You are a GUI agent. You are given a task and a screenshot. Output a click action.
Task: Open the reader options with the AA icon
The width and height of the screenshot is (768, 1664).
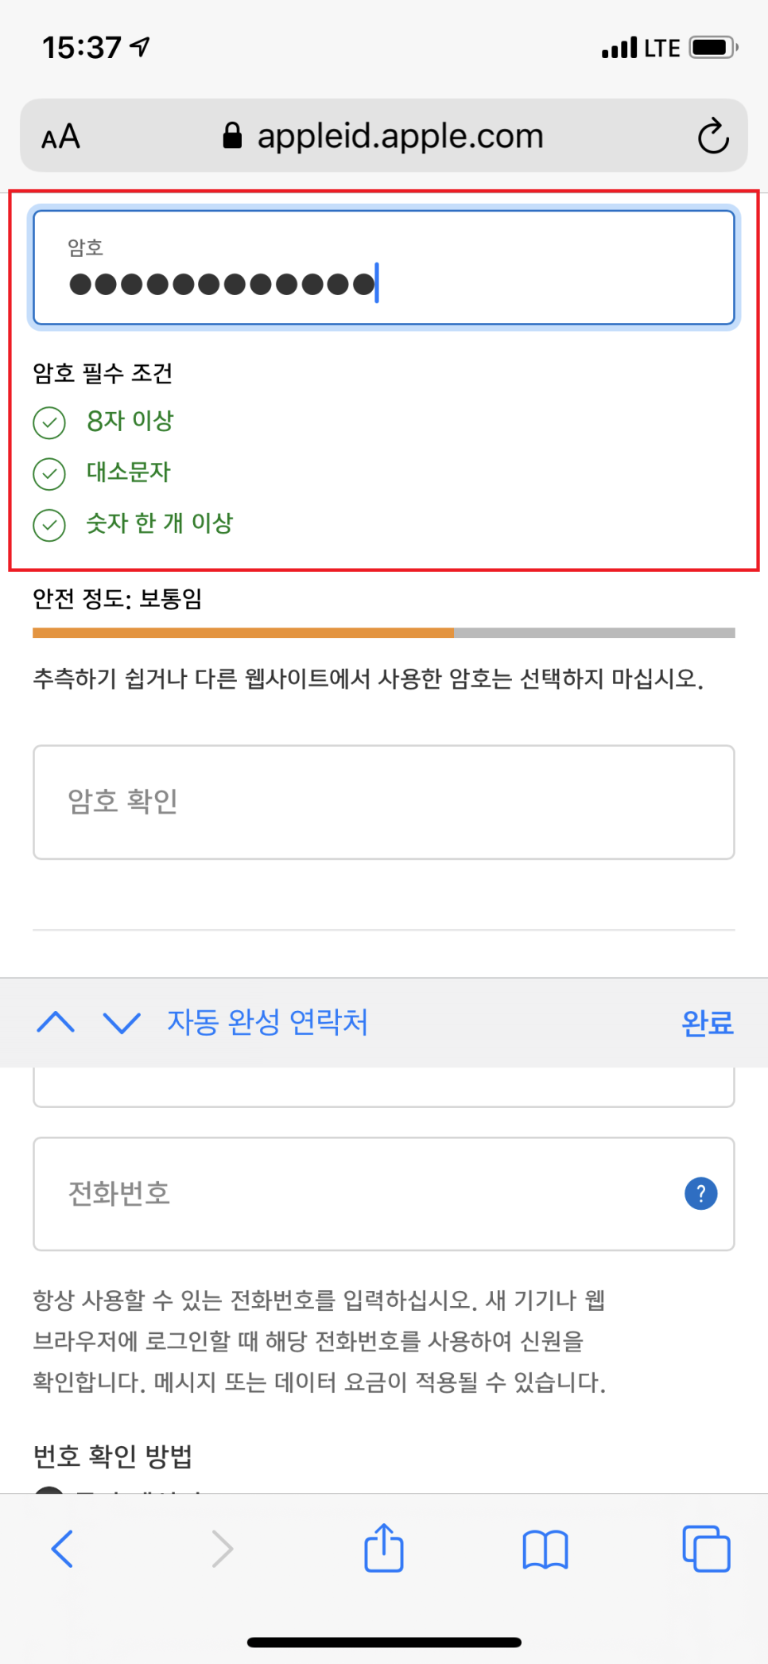[60, 135]
